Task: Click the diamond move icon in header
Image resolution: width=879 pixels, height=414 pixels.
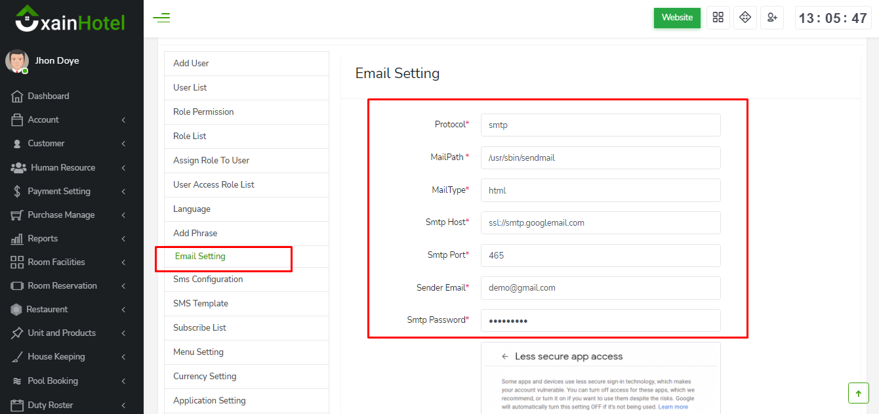Action: coord(745,18)
